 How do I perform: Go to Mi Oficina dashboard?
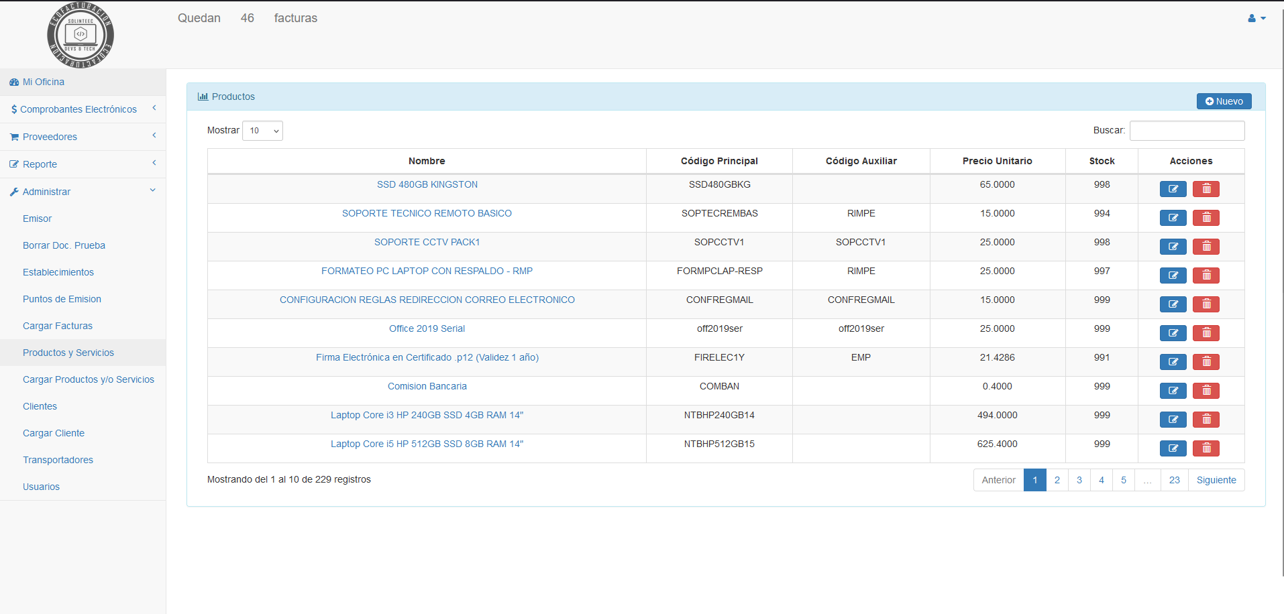point(43,82)
